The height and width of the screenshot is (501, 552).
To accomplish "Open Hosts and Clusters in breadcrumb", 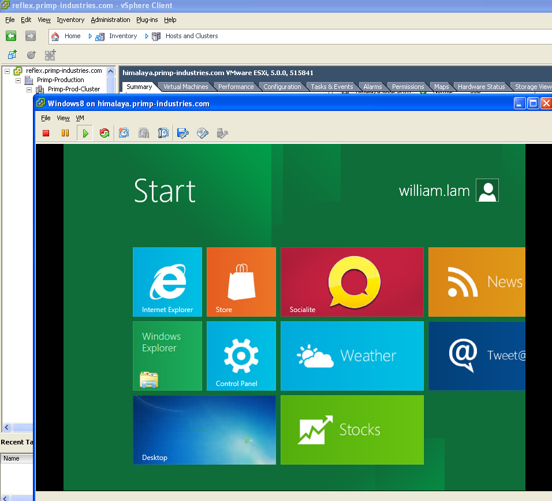I will pyautogui.click(x=192, y=36).
